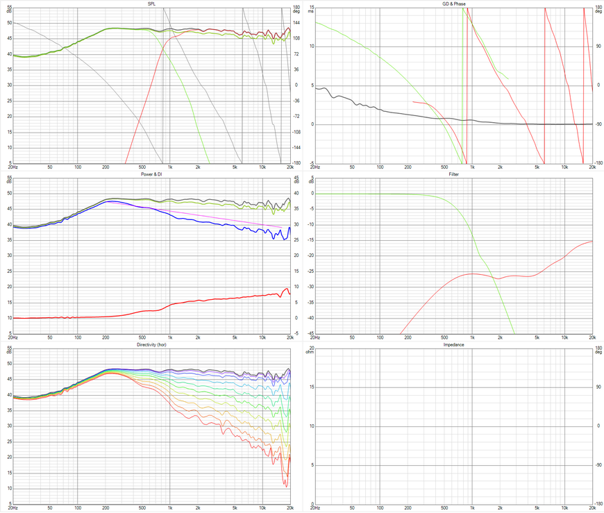Click the 144 label on SPL phase axis

[x=296, y=23]
